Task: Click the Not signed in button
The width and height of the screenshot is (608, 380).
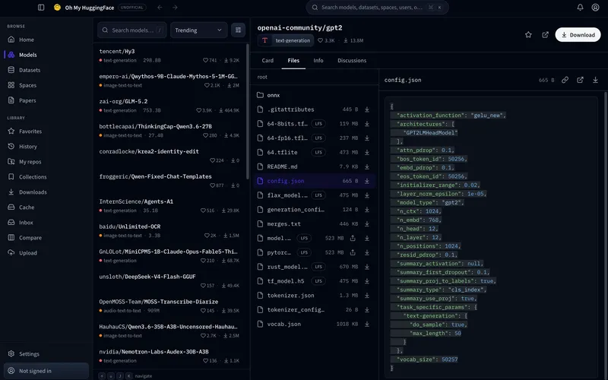Action: [46, 371]
